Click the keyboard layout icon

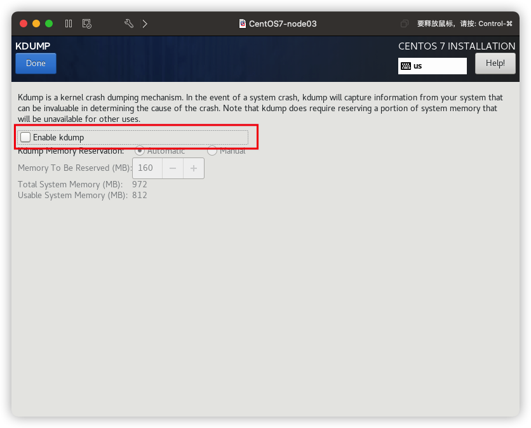tap(406, 66)
